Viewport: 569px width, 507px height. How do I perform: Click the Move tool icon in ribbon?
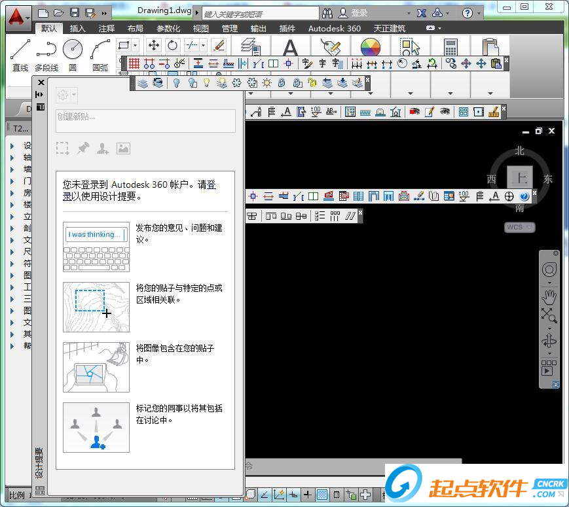coord(153,45)
